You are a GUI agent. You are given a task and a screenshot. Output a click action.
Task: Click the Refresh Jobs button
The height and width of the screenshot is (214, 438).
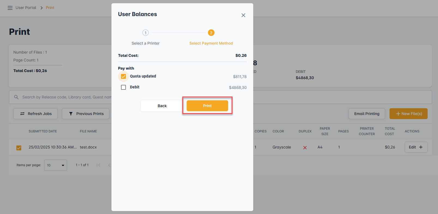click(x=35, y=114)
